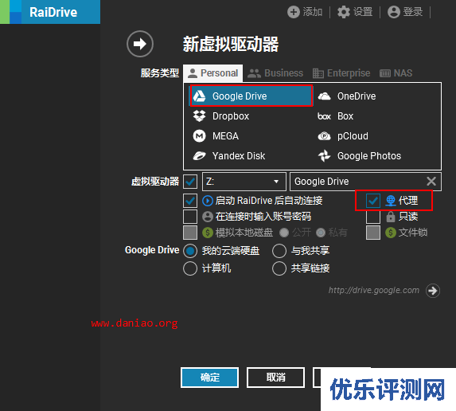The image size is (456, 411).
Task: Toggle the 代理 proxy checkbox
Action: (373, 201)
